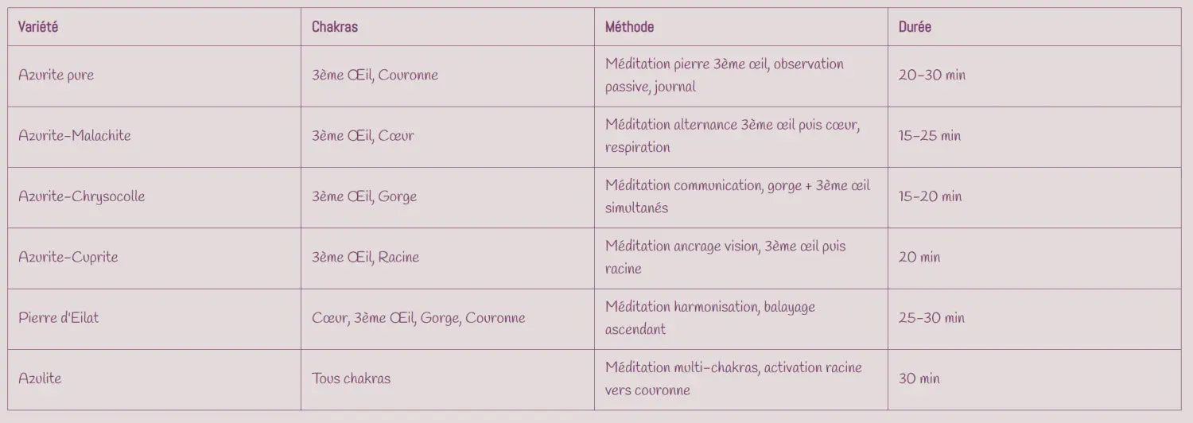Click the Durée column header
Image resolution: width=1193 pixels, height=423 pixels.
[915, 27]
